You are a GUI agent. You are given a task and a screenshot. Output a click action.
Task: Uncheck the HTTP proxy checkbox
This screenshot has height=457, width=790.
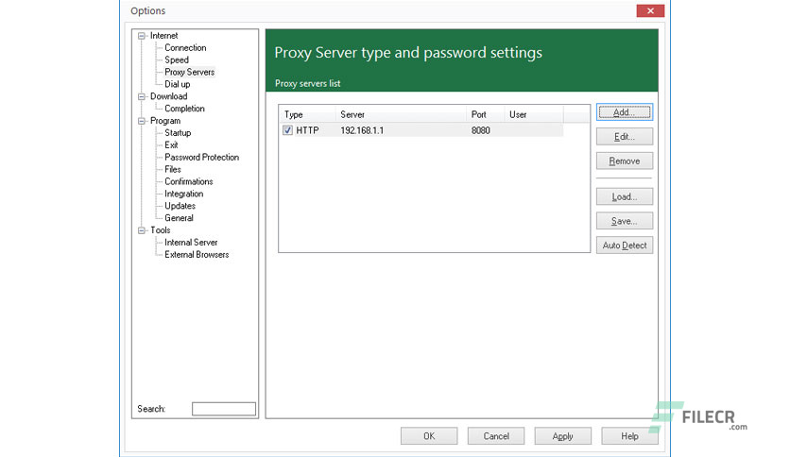coord(287,130)
